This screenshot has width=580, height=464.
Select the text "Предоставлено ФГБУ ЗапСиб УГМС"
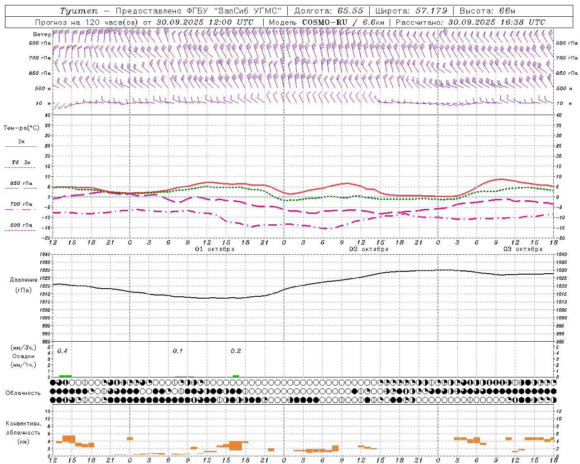coord(198,11)
